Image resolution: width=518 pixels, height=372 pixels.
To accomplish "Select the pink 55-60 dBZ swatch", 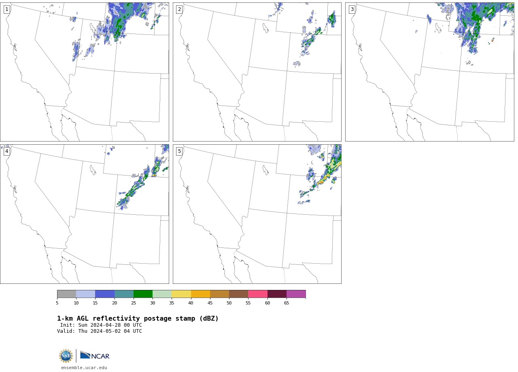I will 258,294.
